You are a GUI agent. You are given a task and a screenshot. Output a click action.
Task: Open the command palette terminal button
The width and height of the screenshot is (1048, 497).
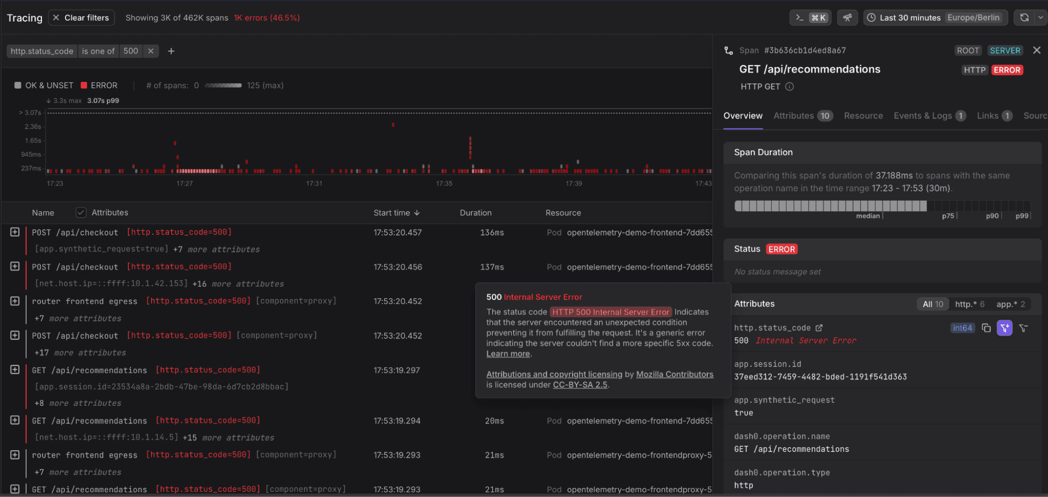tap(810, 18)
